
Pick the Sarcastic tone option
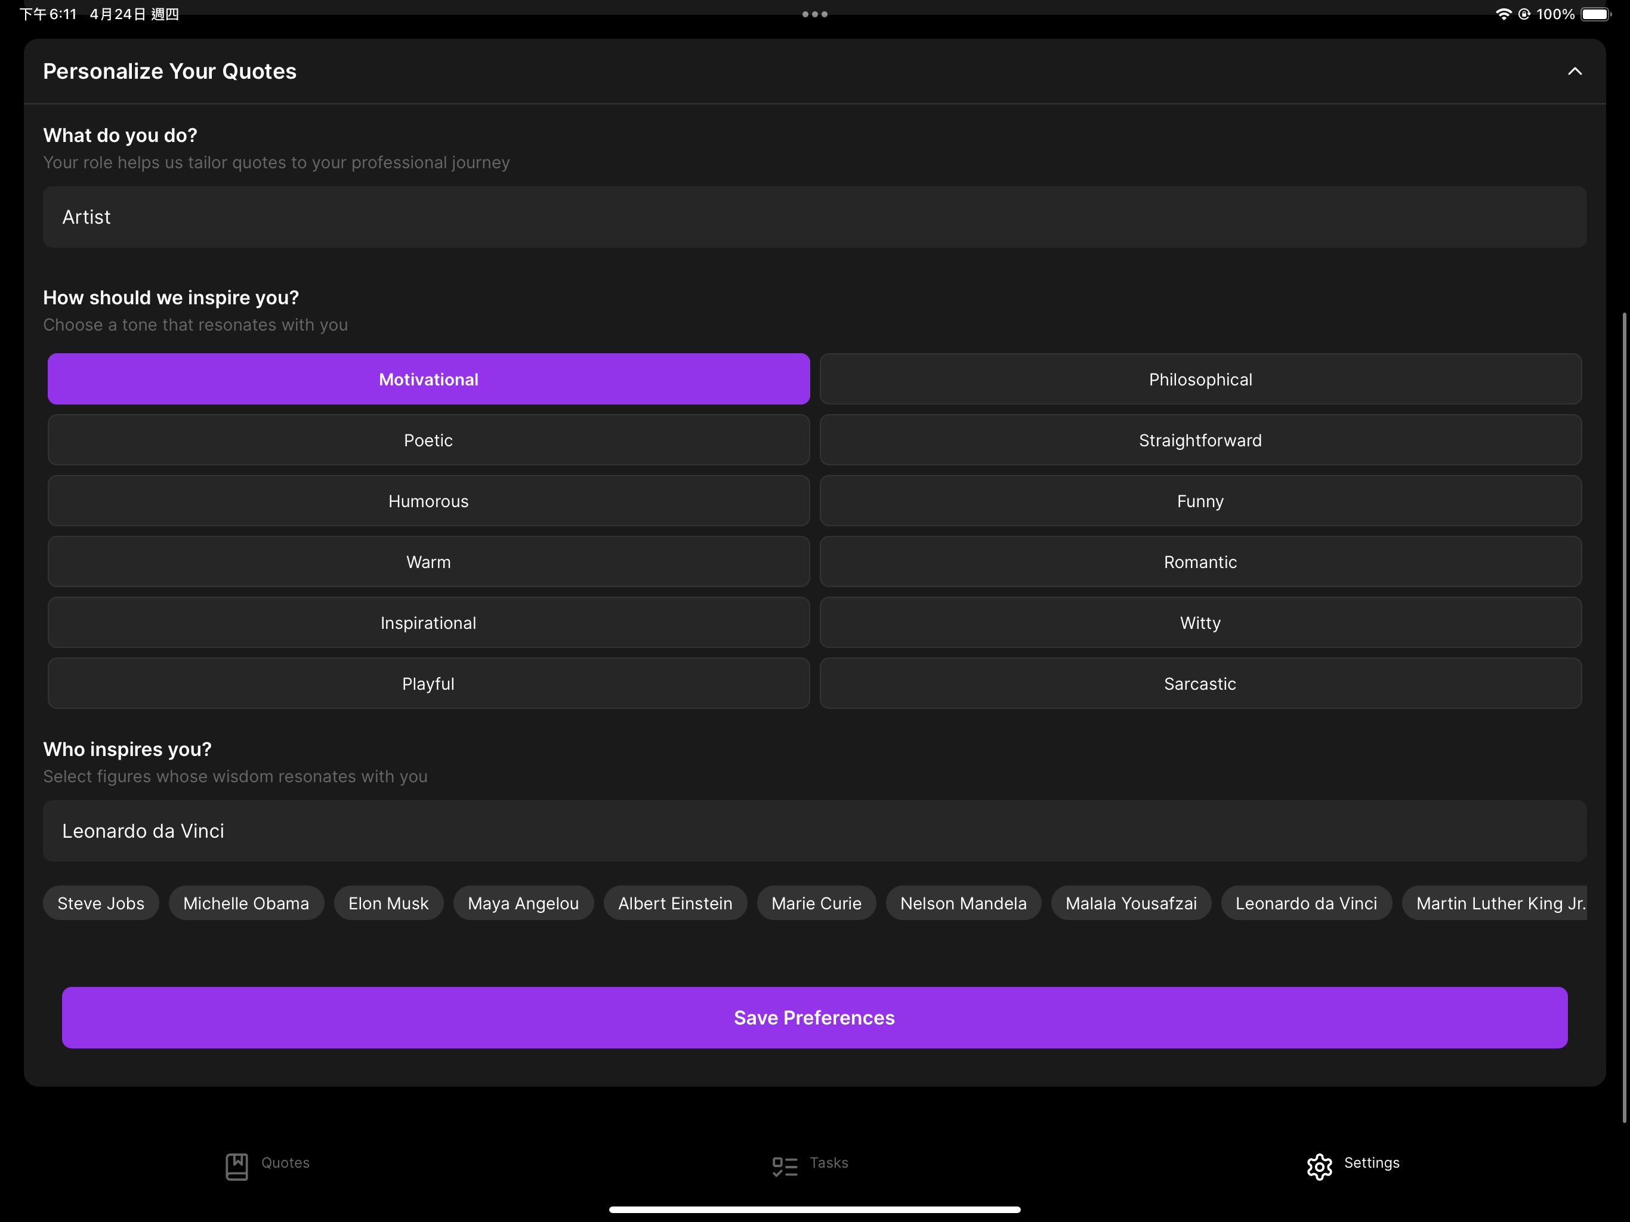pyautogui.click(x=1200, y=683)
